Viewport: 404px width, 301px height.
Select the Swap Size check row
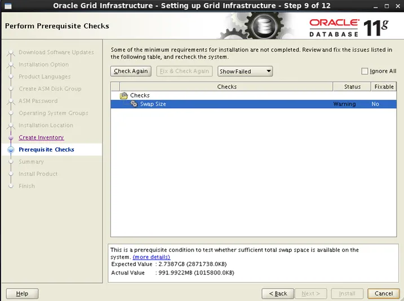point(254,104)
